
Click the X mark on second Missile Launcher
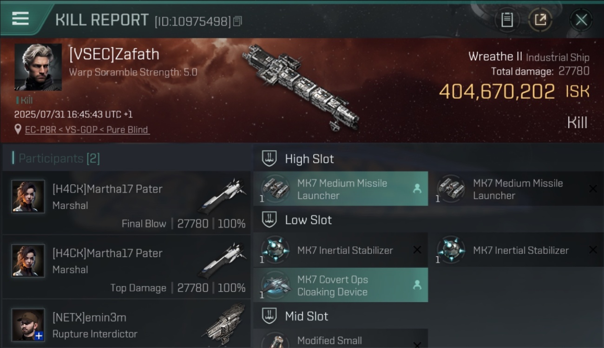[593, 188]
